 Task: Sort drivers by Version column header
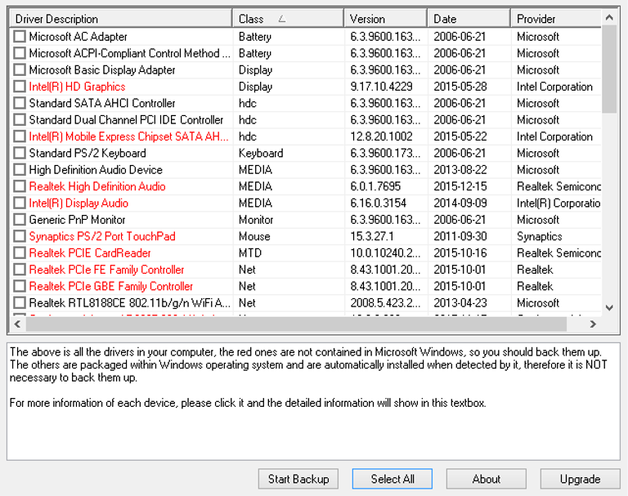tap(385, 19)
